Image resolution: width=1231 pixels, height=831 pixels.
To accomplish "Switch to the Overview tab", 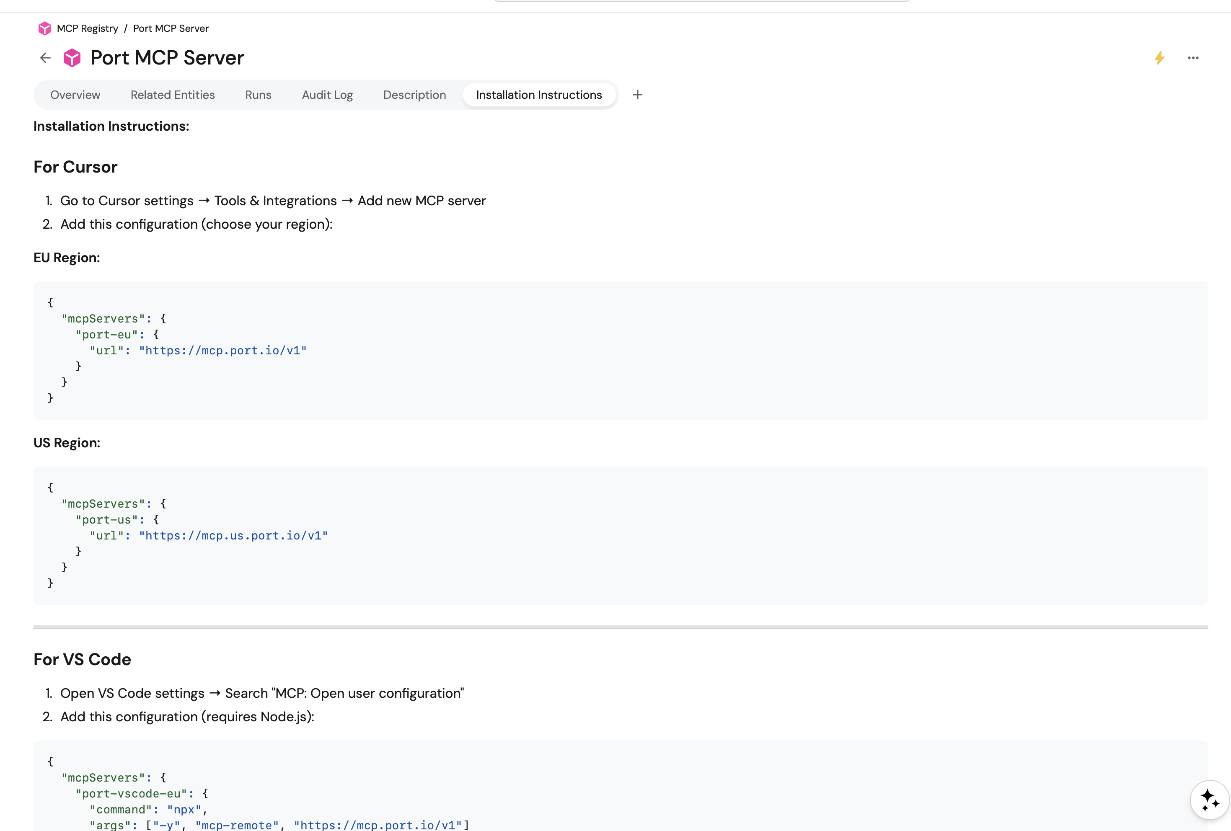I will [75, 95].
